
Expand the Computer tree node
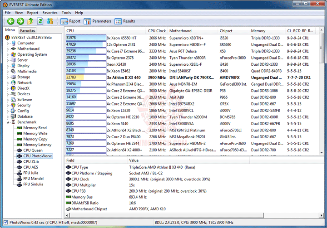(8, 44)
